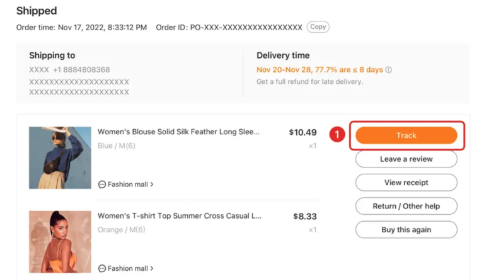Open Leave a review
The width and height of the screenshot is (484, 279).
pyautogui.click(x=406, y=159)
